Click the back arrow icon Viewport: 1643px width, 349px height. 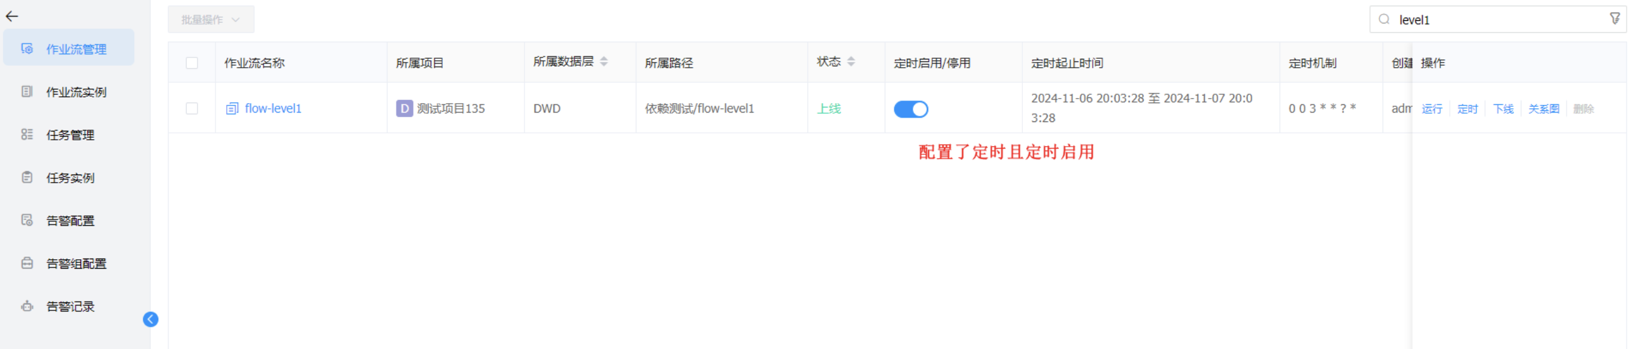click(x=12, y=16)
